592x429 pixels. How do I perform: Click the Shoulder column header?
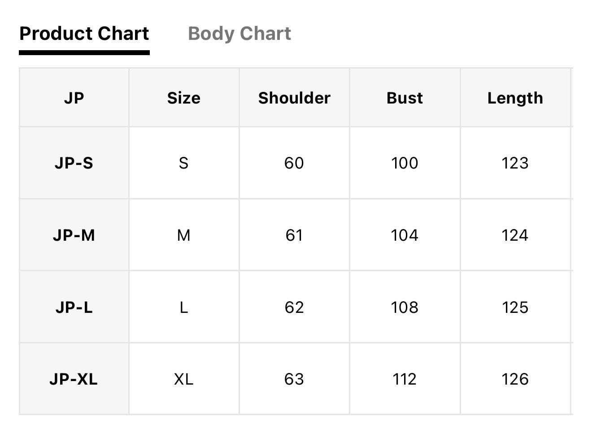coord(294,98)
